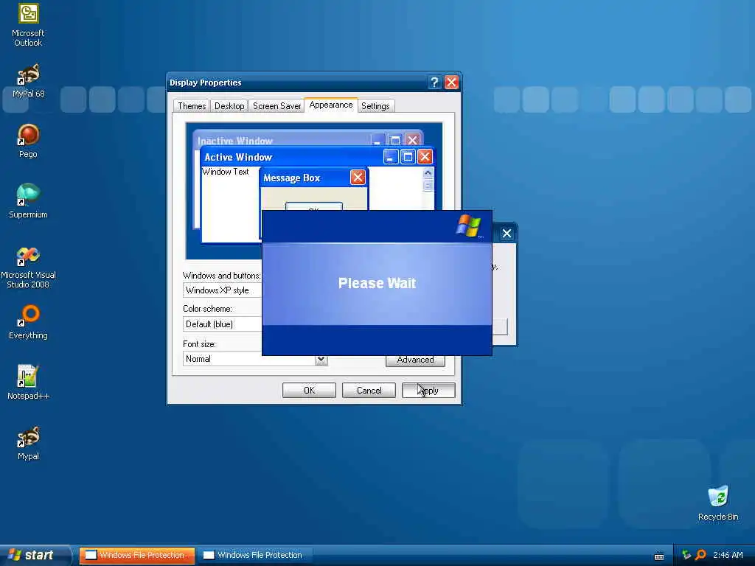
Task: Switch to the Desktop tab
Action: point(229,106)
